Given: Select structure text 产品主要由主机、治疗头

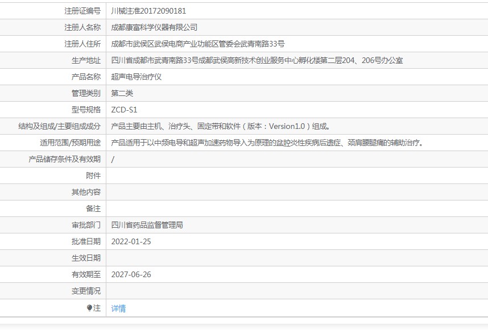Looking at the screenshot, I should (221, 126).
